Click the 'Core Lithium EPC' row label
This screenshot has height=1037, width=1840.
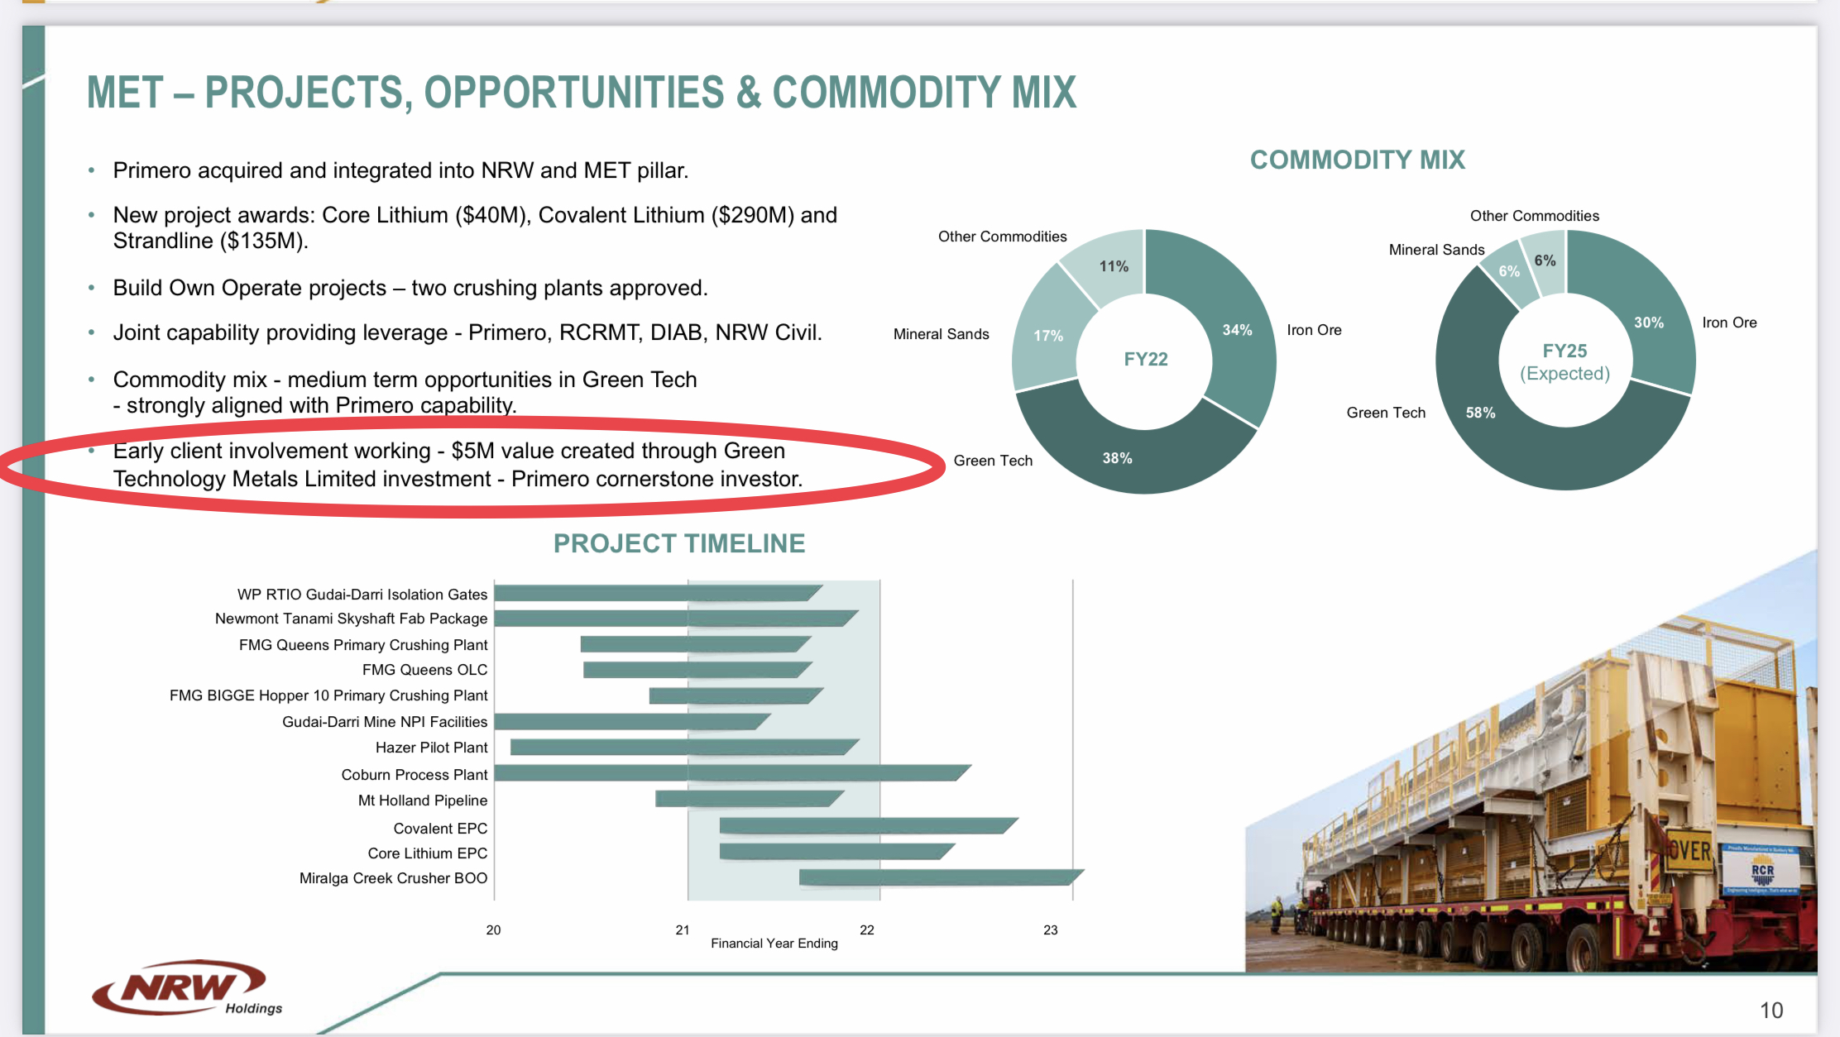428,853
